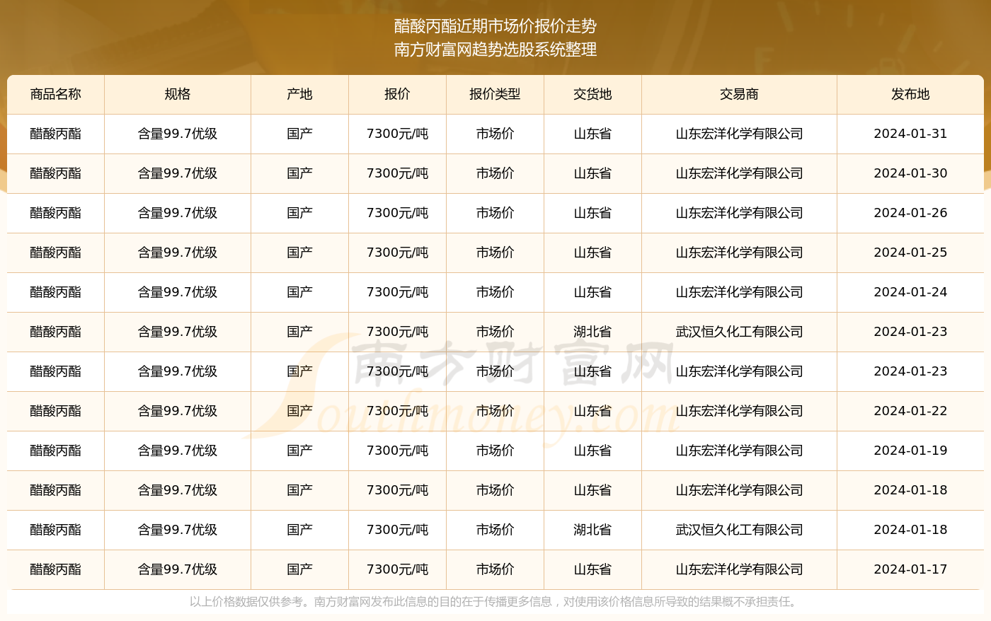
Task: Select the date cell 2024-01-17
Action: tap(911, 569)
